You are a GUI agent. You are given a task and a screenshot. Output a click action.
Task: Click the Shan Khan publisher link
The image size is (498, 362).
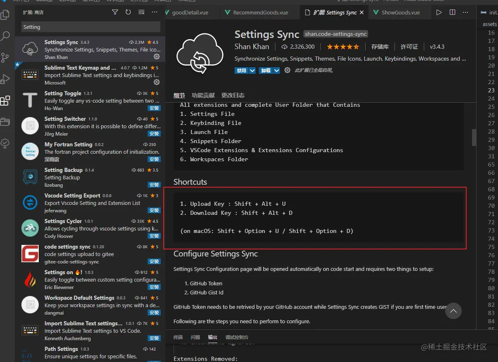pos(252,47)
